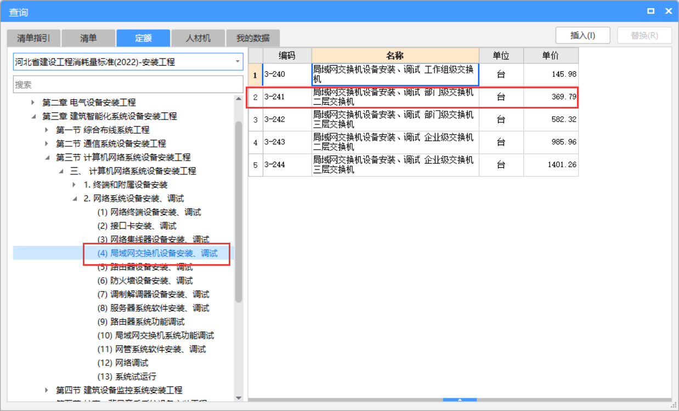Select 第二节 通信系统设备安装工程 label
This screenshot has height=411, width=679.
(x=111, y=144)
